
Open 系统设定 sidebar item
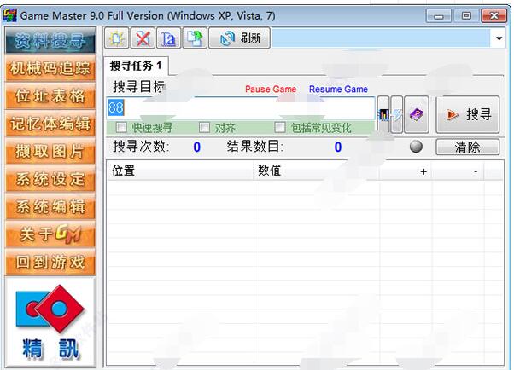[x=50, y=179]
